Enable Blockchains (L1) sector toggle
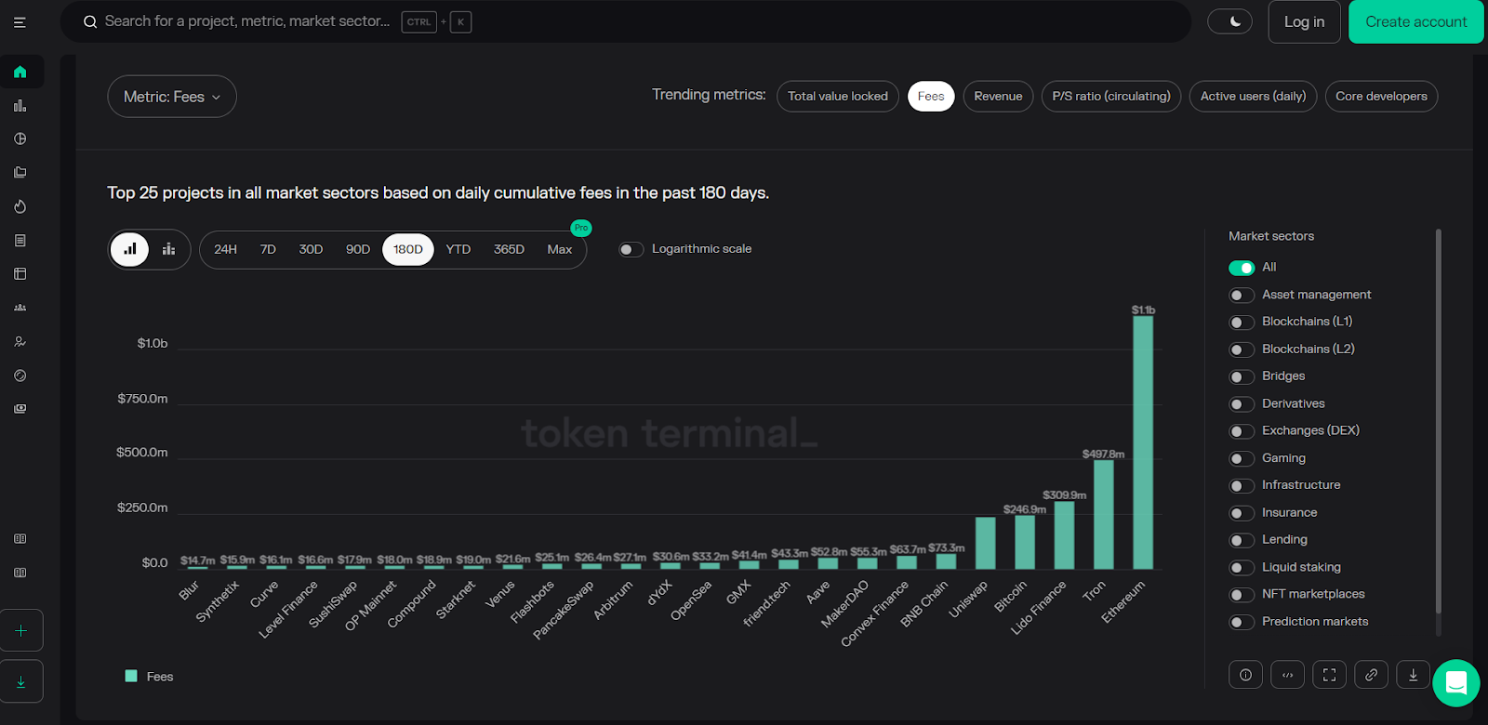The image size is (1488, 725). (1242, 323)
